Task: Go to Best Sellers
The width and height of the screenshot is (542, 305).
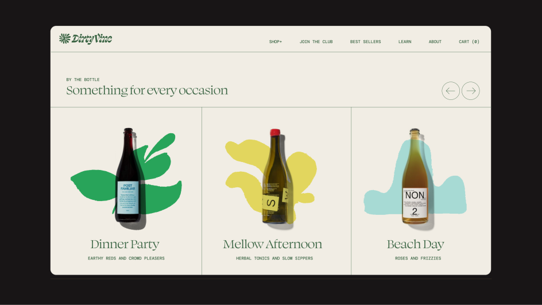Action: 365,42
